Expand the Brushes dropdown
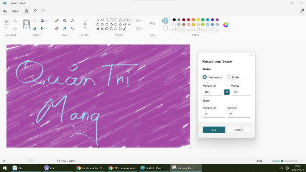Screen dimensions: 306x172 (x=85, y=28)
